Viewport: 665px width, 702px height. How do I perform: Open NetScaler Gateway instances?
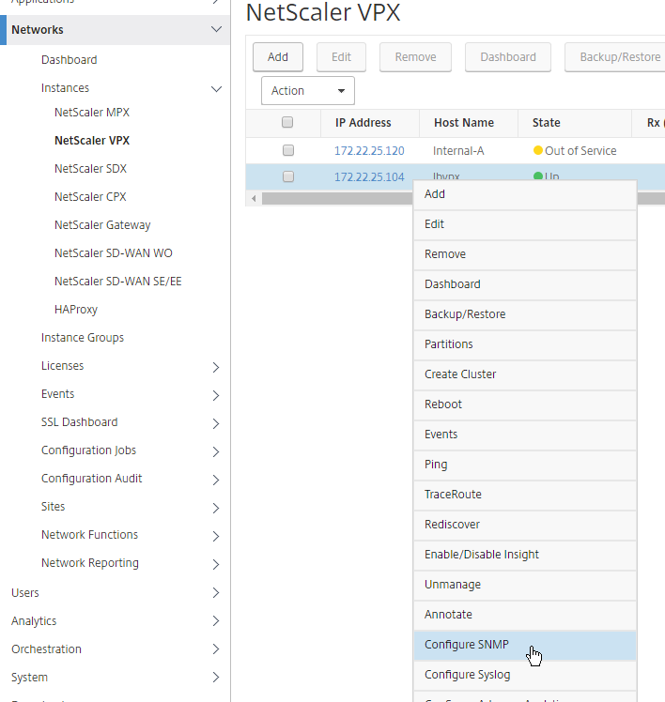pos(102,225)
